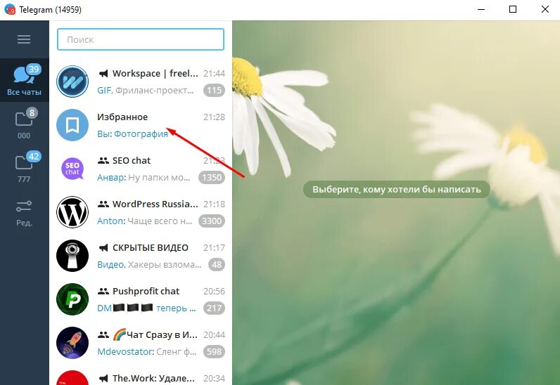Click "Анвар: Ну папки мо..." preview
The width and height of the screenshot is (560, 385).
click(144, 177)
